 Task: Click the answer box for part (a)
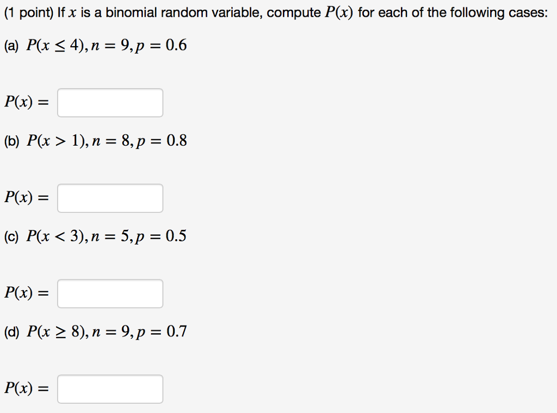(x=110, y=103)
